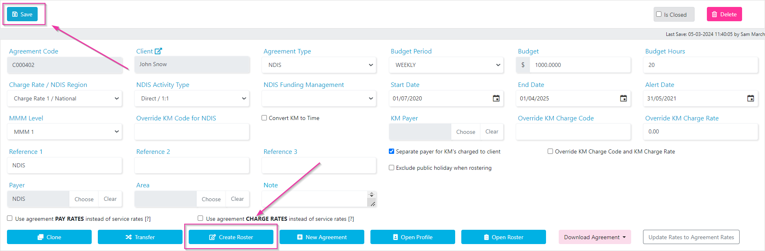Image resolution: width=765 pixels, height=251 pixels.
Task: Choose a KM Payer
Action: (466, 132)
